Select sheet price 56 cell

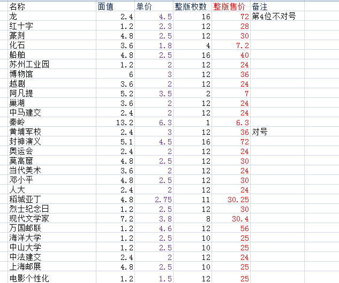(x=231, y=228)
